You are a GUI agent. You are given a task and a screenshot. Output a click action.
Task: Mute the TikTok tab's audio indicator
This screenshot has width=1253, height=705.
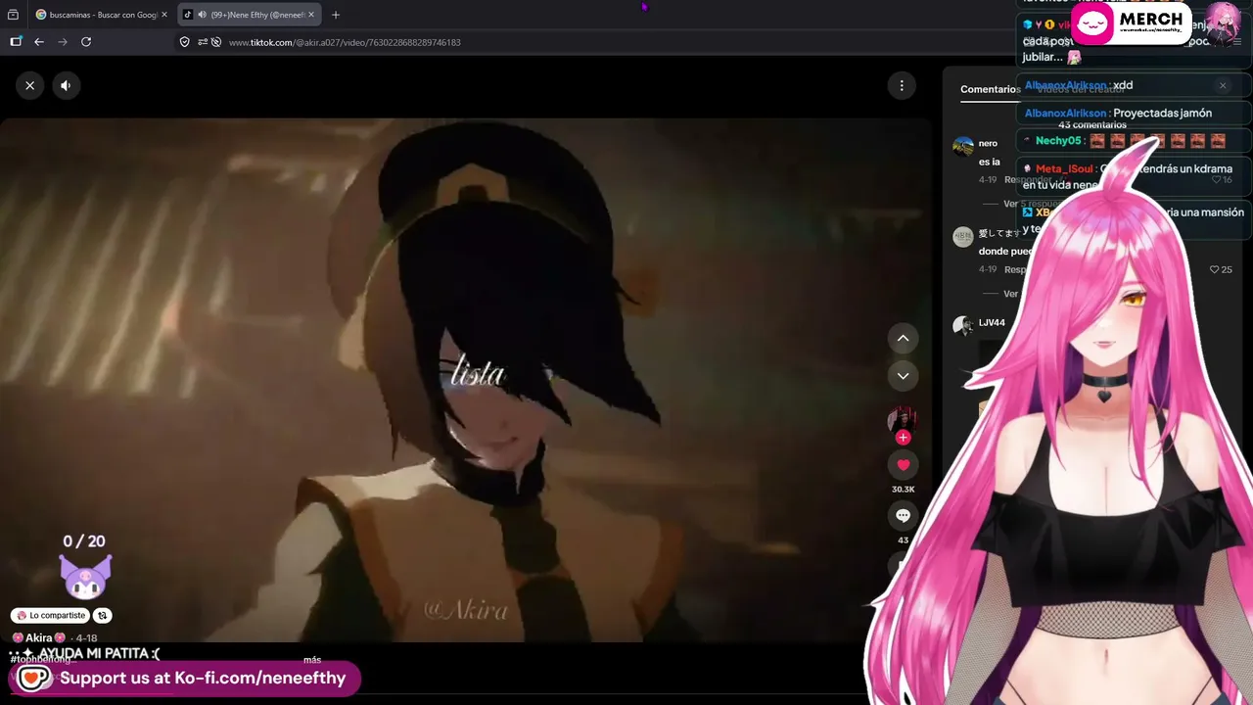[201, 15]
